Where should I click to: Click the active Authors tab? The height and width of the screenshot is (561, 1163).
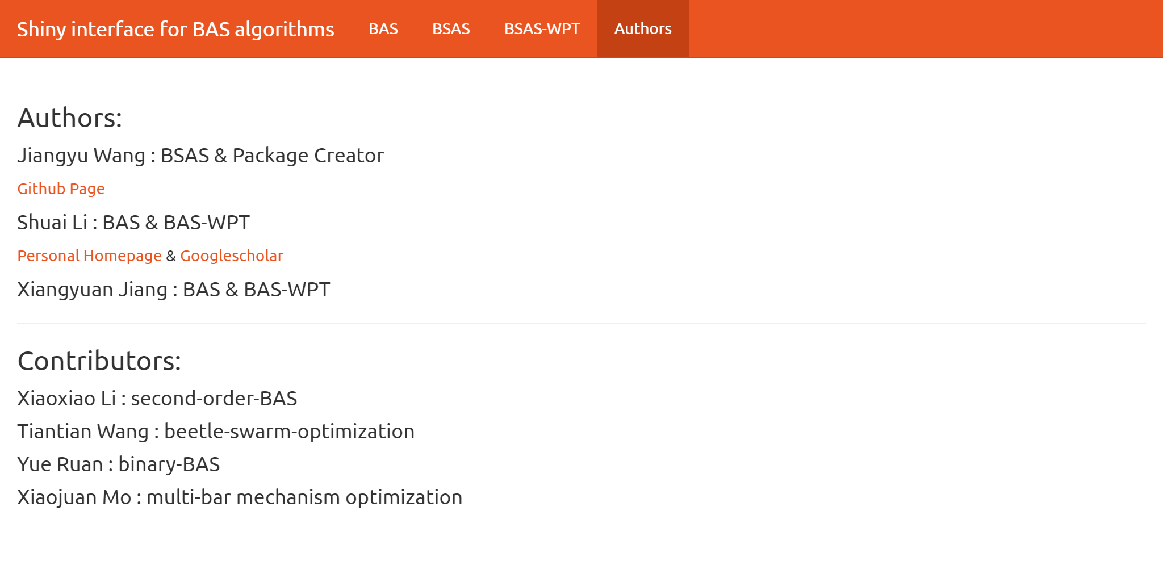643,28
